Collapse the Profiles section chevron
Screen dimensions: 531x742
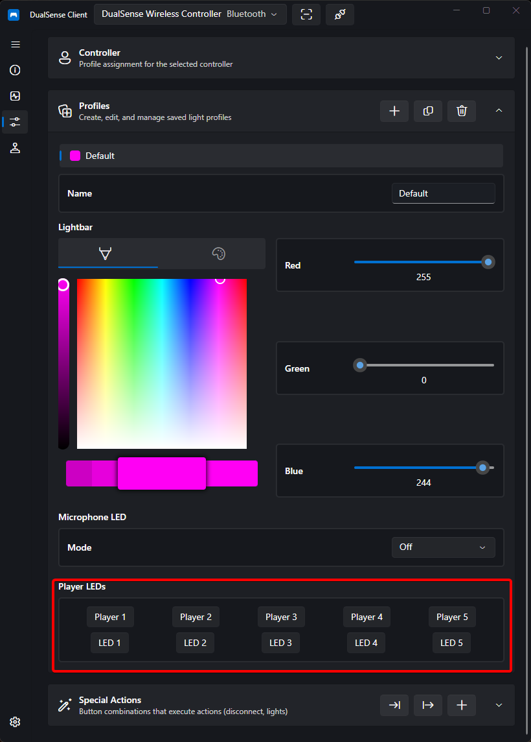(499, 110)
